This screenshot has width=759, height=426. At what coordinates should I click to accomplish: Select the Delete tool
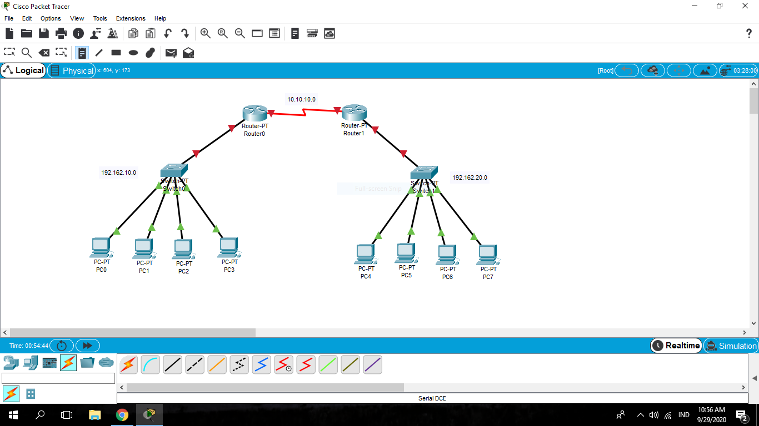point(44,53)
